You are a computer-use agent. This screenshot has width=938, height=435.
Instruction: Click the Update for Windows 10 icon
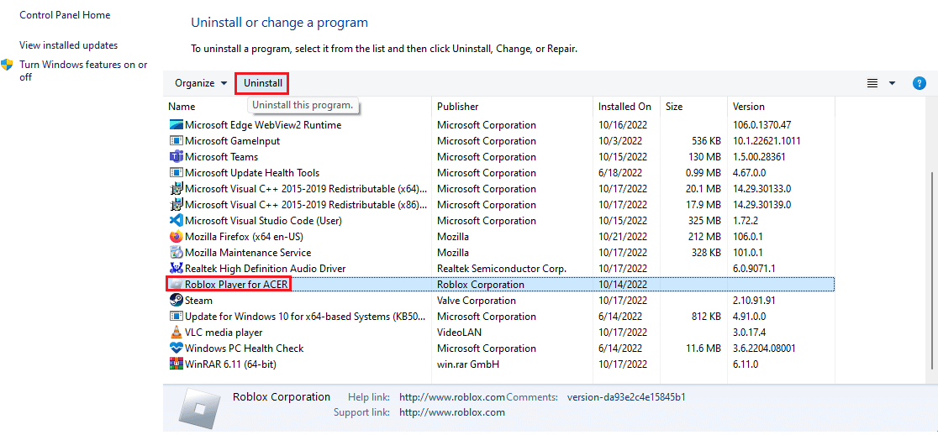[x=176, y=316]
